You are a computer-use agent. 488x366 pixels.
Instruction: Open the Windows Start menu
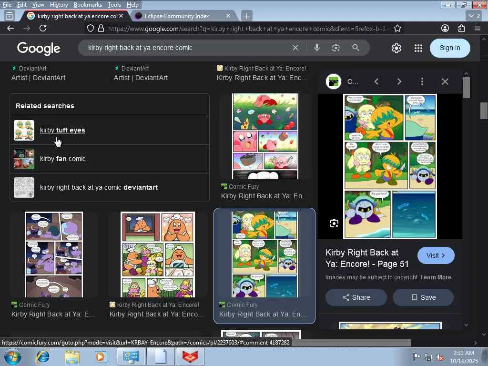pos(12,356)
